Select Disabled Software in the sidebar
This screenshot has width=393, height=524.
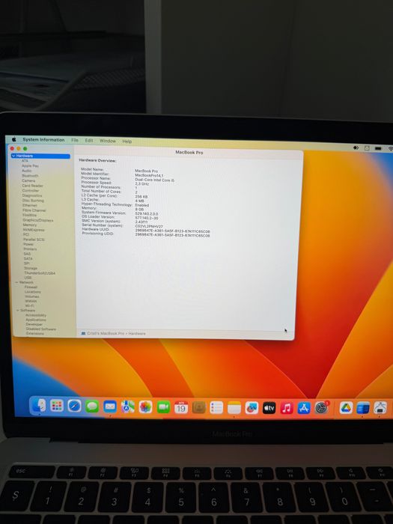[41, 329]
